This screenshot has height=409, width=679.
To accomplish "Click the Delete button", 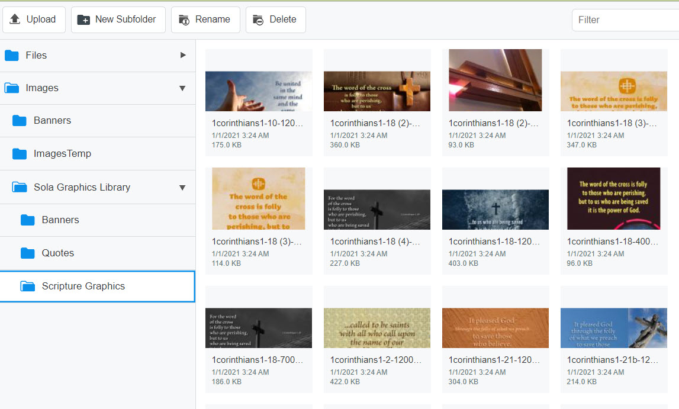I will pyautogui.click(x=275, y=20).
